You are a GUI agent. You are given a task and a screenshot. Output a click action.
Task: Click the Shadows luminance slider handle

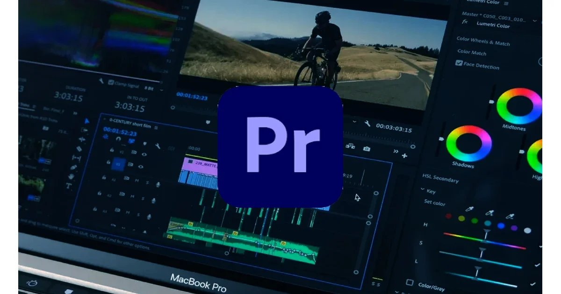[x=441, y=139]
